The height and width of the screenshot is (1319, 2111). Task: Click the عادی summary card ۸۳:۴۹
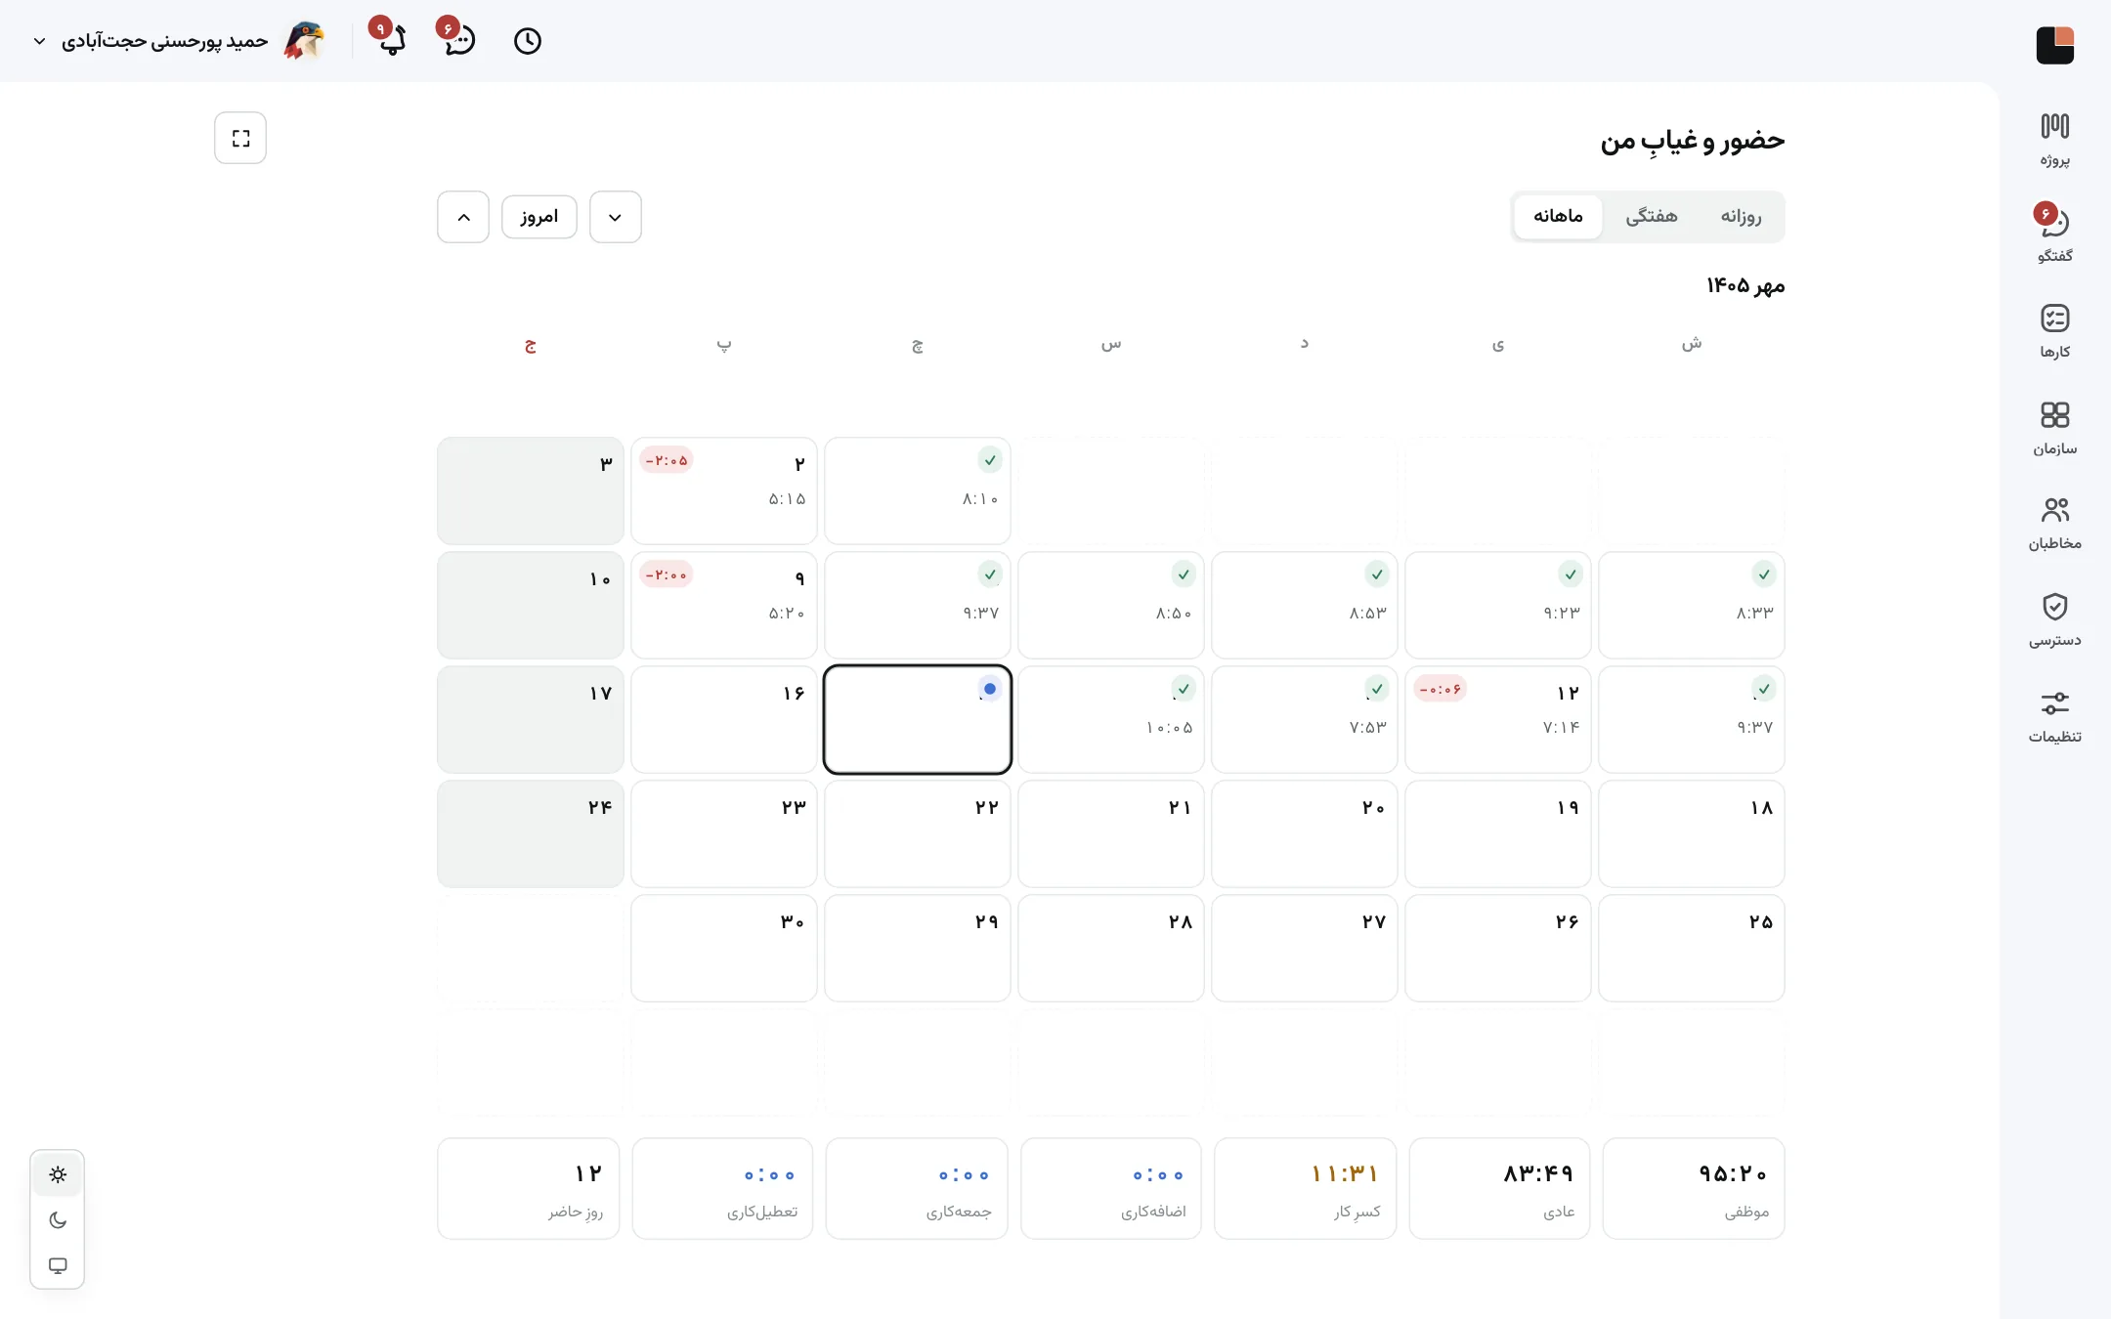[x=1499, y=1188]
